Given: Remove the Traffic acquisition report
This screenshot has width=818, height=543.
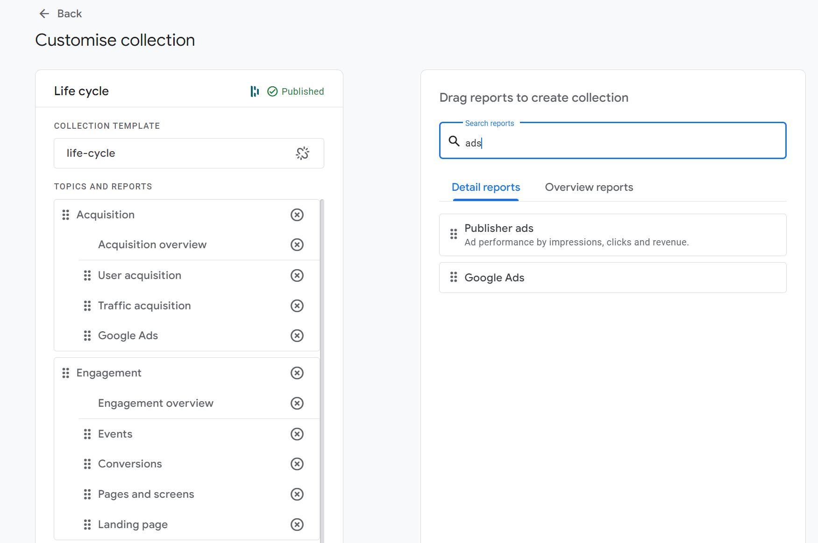Looking at the screenshot, I should point(297,306).
